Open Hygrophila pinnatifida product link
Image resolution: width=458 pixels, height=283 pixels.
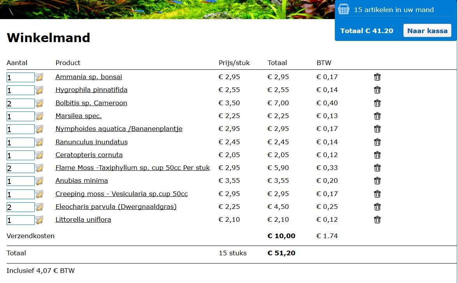pyautogui.click(x=92, y=90)
